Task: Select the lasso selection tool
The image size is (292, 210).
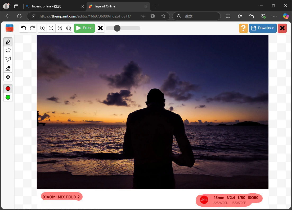Action: point(8,51)
